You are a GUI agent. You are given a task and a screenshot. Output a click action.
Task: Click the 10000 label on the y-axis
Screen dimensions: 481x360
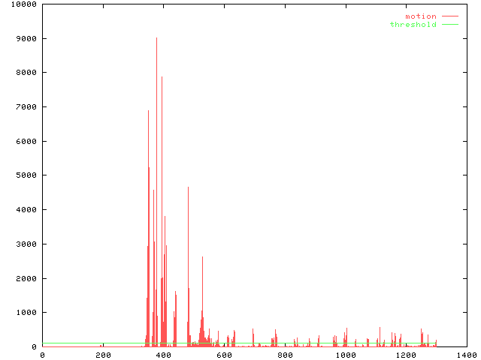[x=21, y=4]
